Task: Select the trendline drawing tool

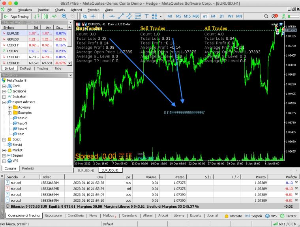Action: 121,17
